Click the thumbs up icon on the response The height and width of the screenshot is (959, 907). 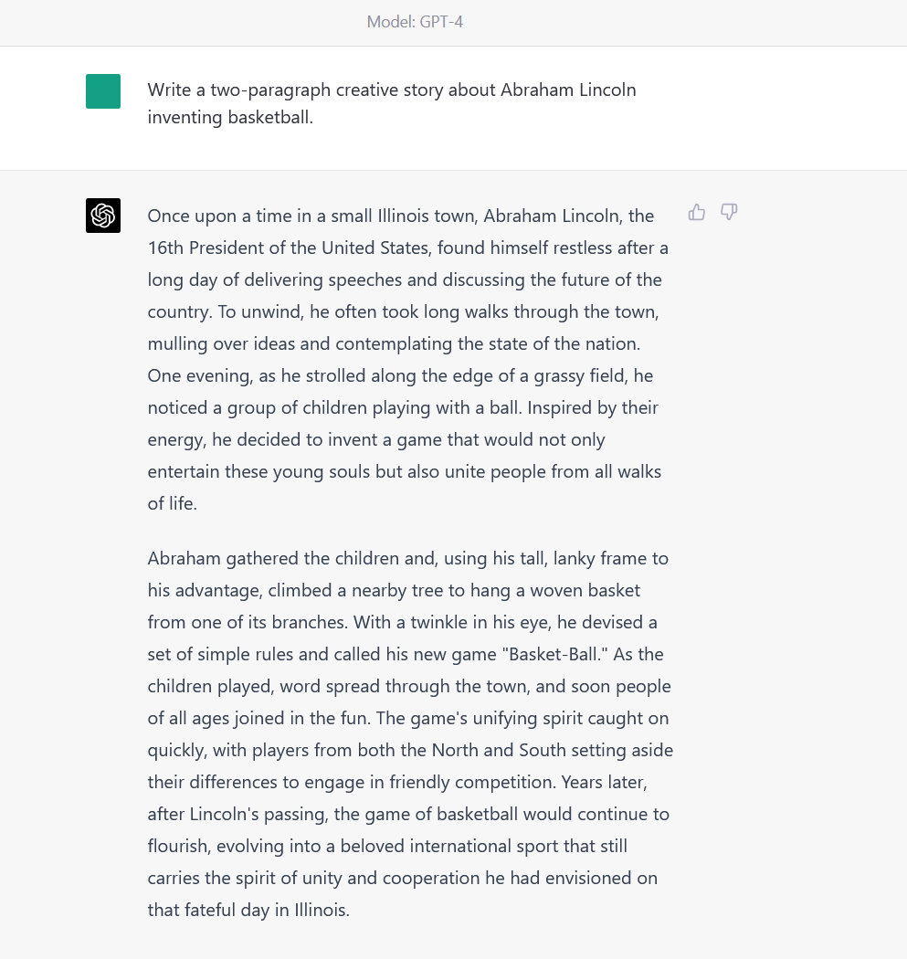pos(697,212)
